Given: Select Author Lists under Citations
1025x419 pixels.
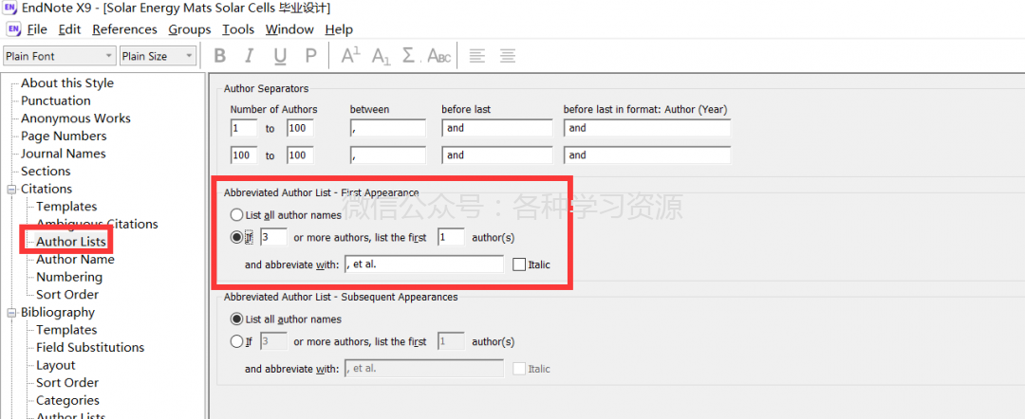Looking at the screenshot, I should click(70, 242).
